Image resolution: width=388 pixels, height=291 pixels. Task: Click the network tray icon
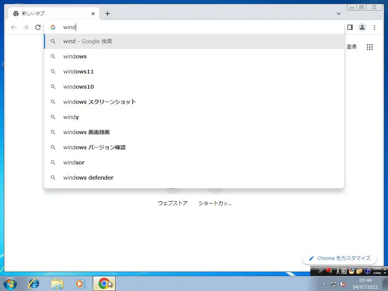point(333,284)
